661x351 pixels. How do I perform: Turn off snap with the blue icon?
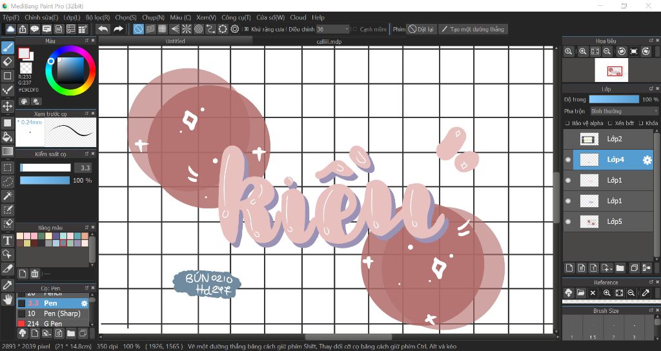tap(138, 29)
